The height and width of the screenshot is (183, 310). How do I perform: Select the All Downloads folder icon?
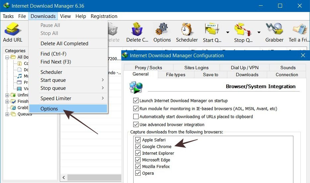click(13, 57)
